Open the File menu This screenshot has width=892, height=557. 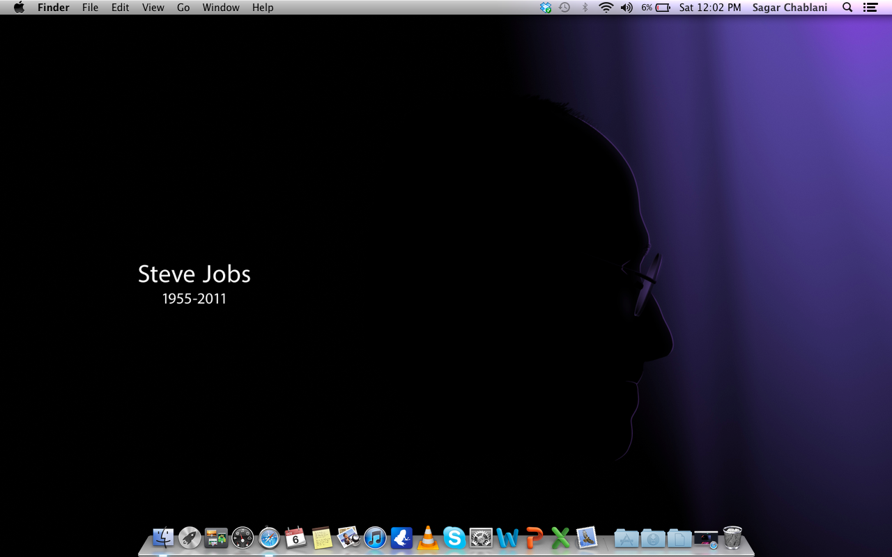tap(90, 8)
